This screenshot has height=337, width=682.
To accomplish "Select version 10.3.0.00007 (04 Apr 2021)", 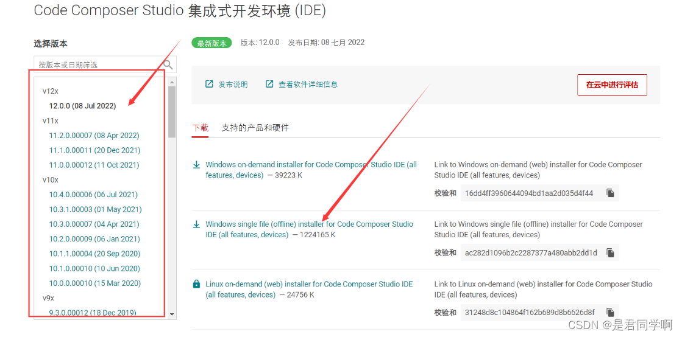I will (94, 224).
